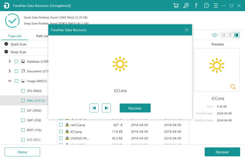This screenshot has width=245, height=161.
Task: Open the hamburger menu icon
Action: (216, 6)
